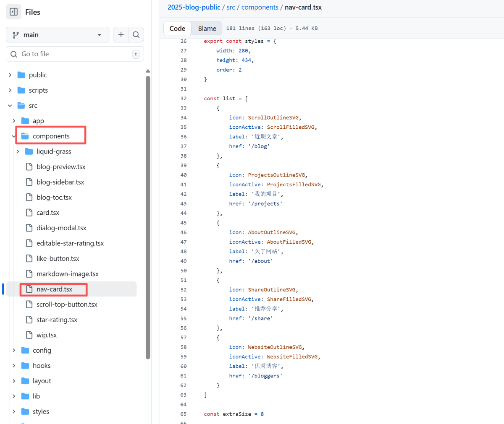Viewport: 504px width, 424px height.
Task: Go to components breadcrumb link
Action: coord(260,7)
